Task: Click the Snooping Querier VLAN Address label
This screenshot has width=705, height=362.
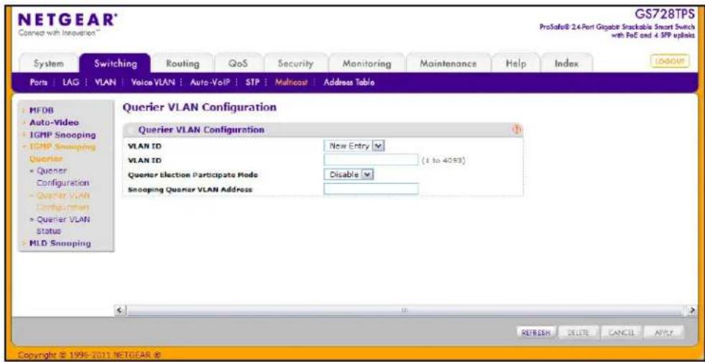Action: click(190, 190)
